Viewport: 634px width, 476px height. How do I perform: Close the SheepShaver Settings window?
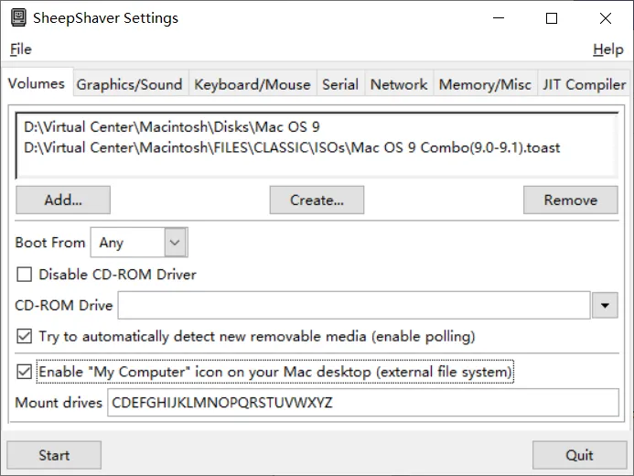click(x=606, y=18)
